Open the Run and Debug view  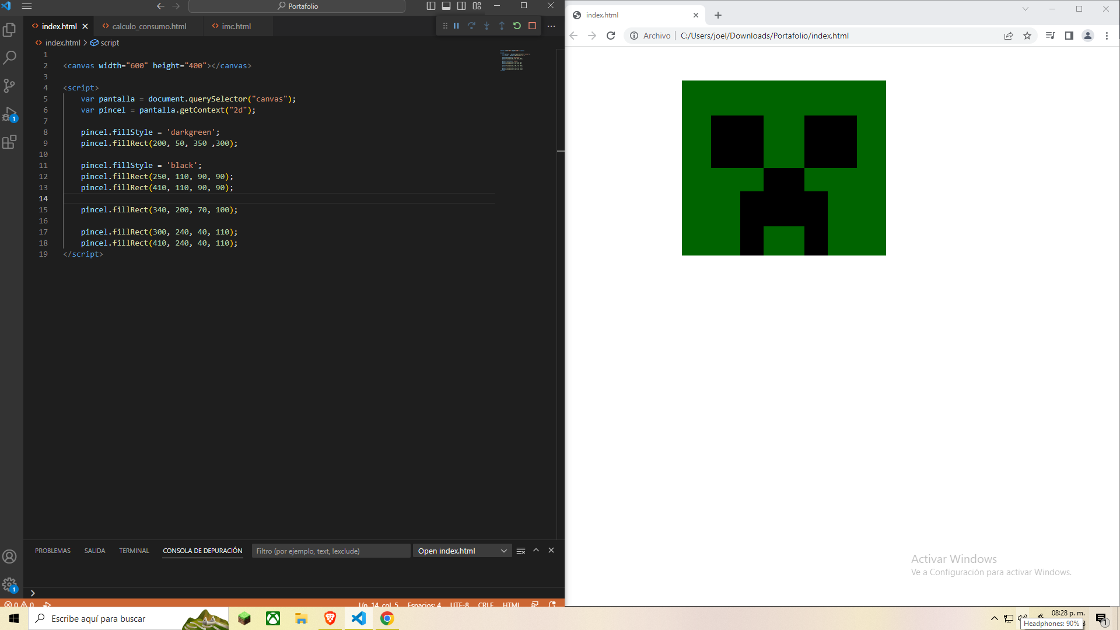10,114
